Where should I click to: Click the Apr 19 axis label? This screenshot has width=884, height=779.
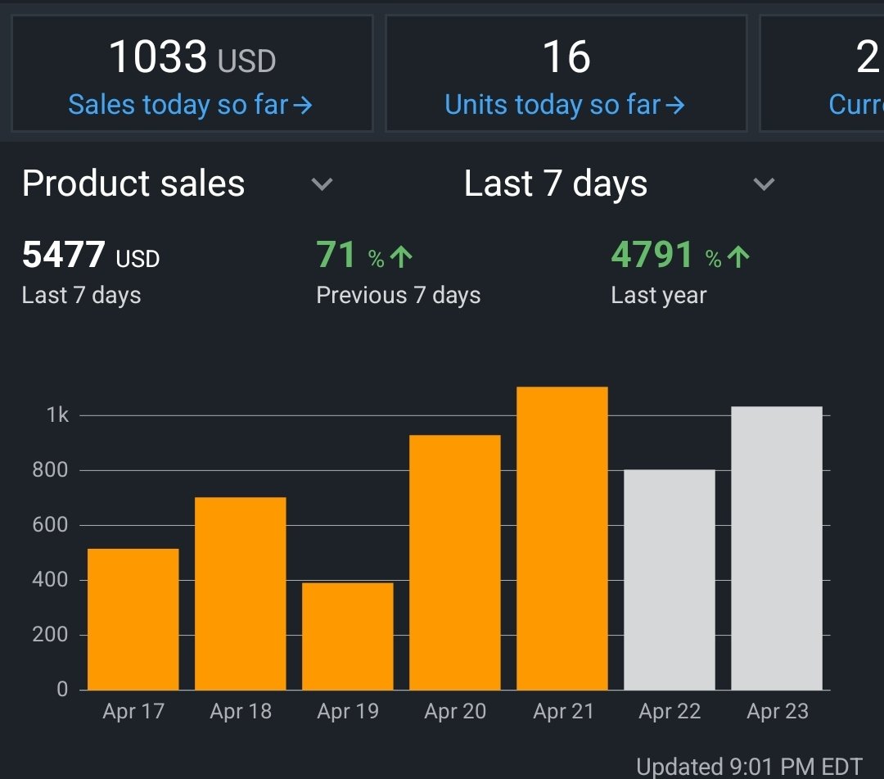coord(347,711)
